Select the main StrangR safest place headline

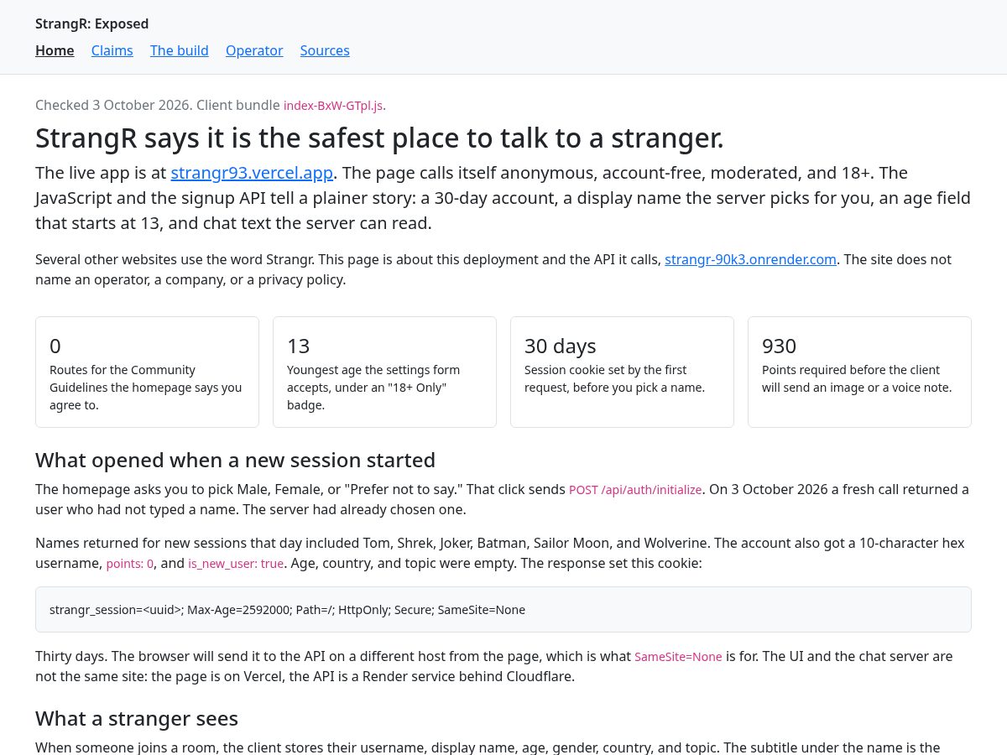pos(379,138)
